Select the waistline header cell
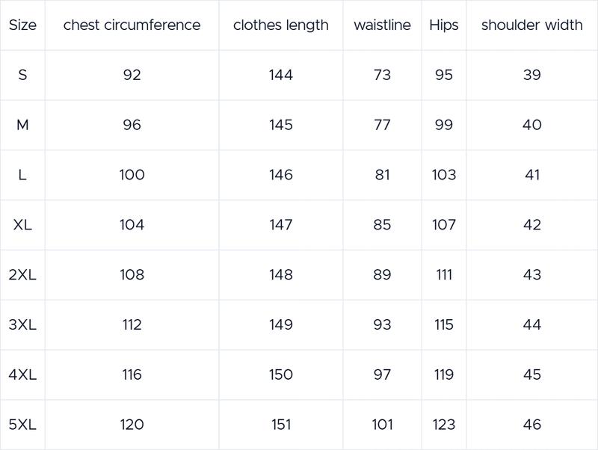This screenshot has width=598, height=450. [382, 25]
